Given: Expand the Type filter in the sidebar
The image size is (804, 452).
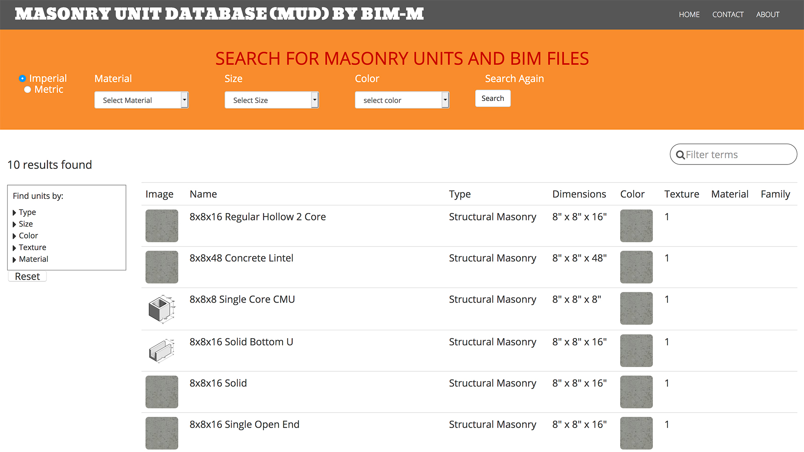Looking at the screenshot, I should coord(27,212).
